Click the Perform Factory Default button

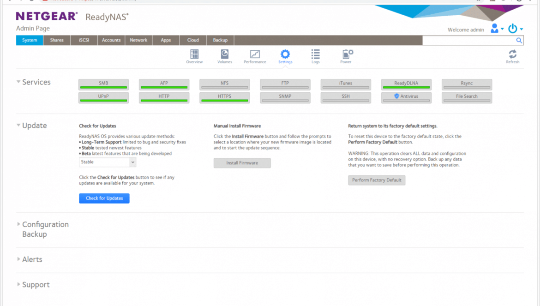(x=377, y=180)
